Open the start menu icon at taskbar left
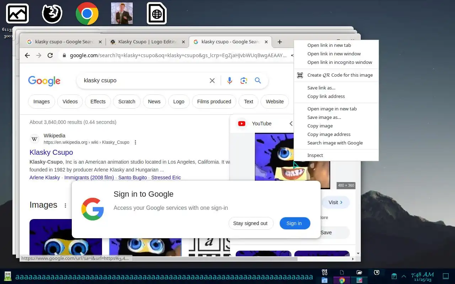 point(7,276)
